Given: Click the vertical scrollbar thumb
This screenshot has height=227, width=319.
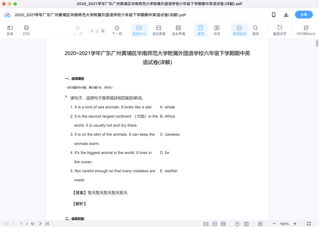Looking at the screenshot, I should [x=317, y=44].
